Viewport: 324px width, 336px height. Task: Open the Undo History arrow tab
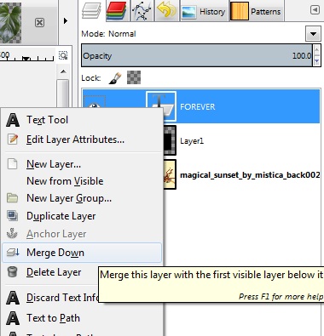[x=166, y=11]
